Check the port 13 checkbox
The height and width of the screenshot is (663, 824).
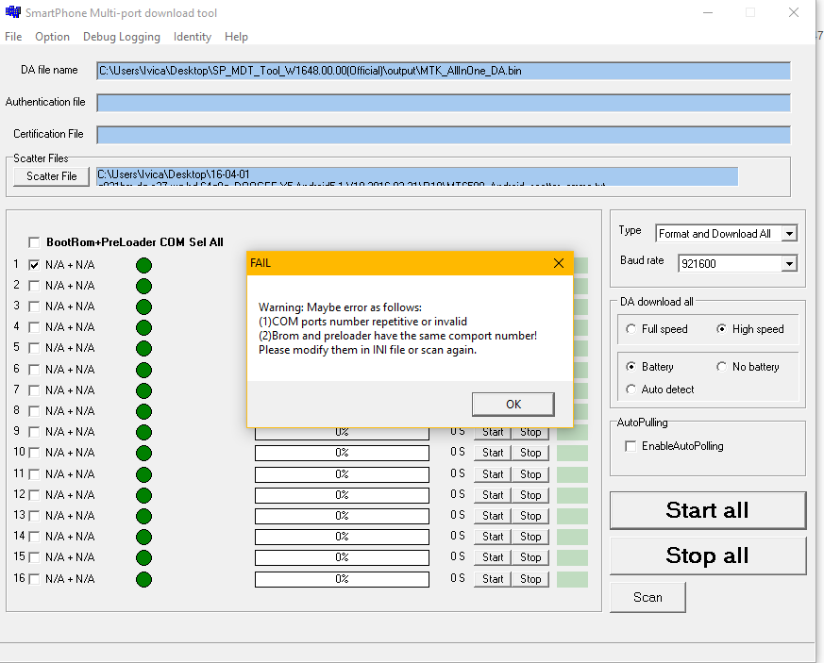pyautogui.click(x=34, y=516)
